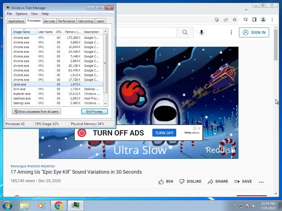282x211 pixels.
Task: Click #amongus hashtag link
Action: pos(18,166)
